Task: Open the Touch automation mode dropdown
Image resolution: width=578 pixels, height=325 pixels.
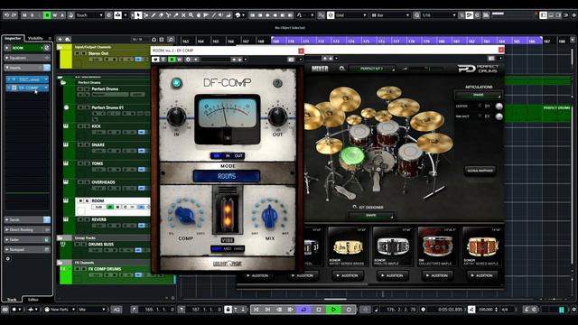Action: point(89,15)
